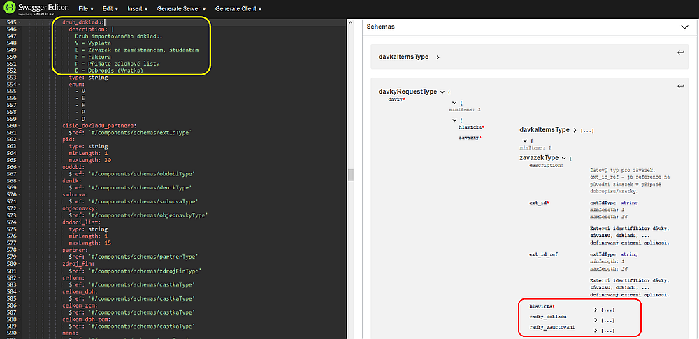This screenshot has width=699, height=339.
Task: Fold the smlouva block at line 570
Action: (20, 194)
